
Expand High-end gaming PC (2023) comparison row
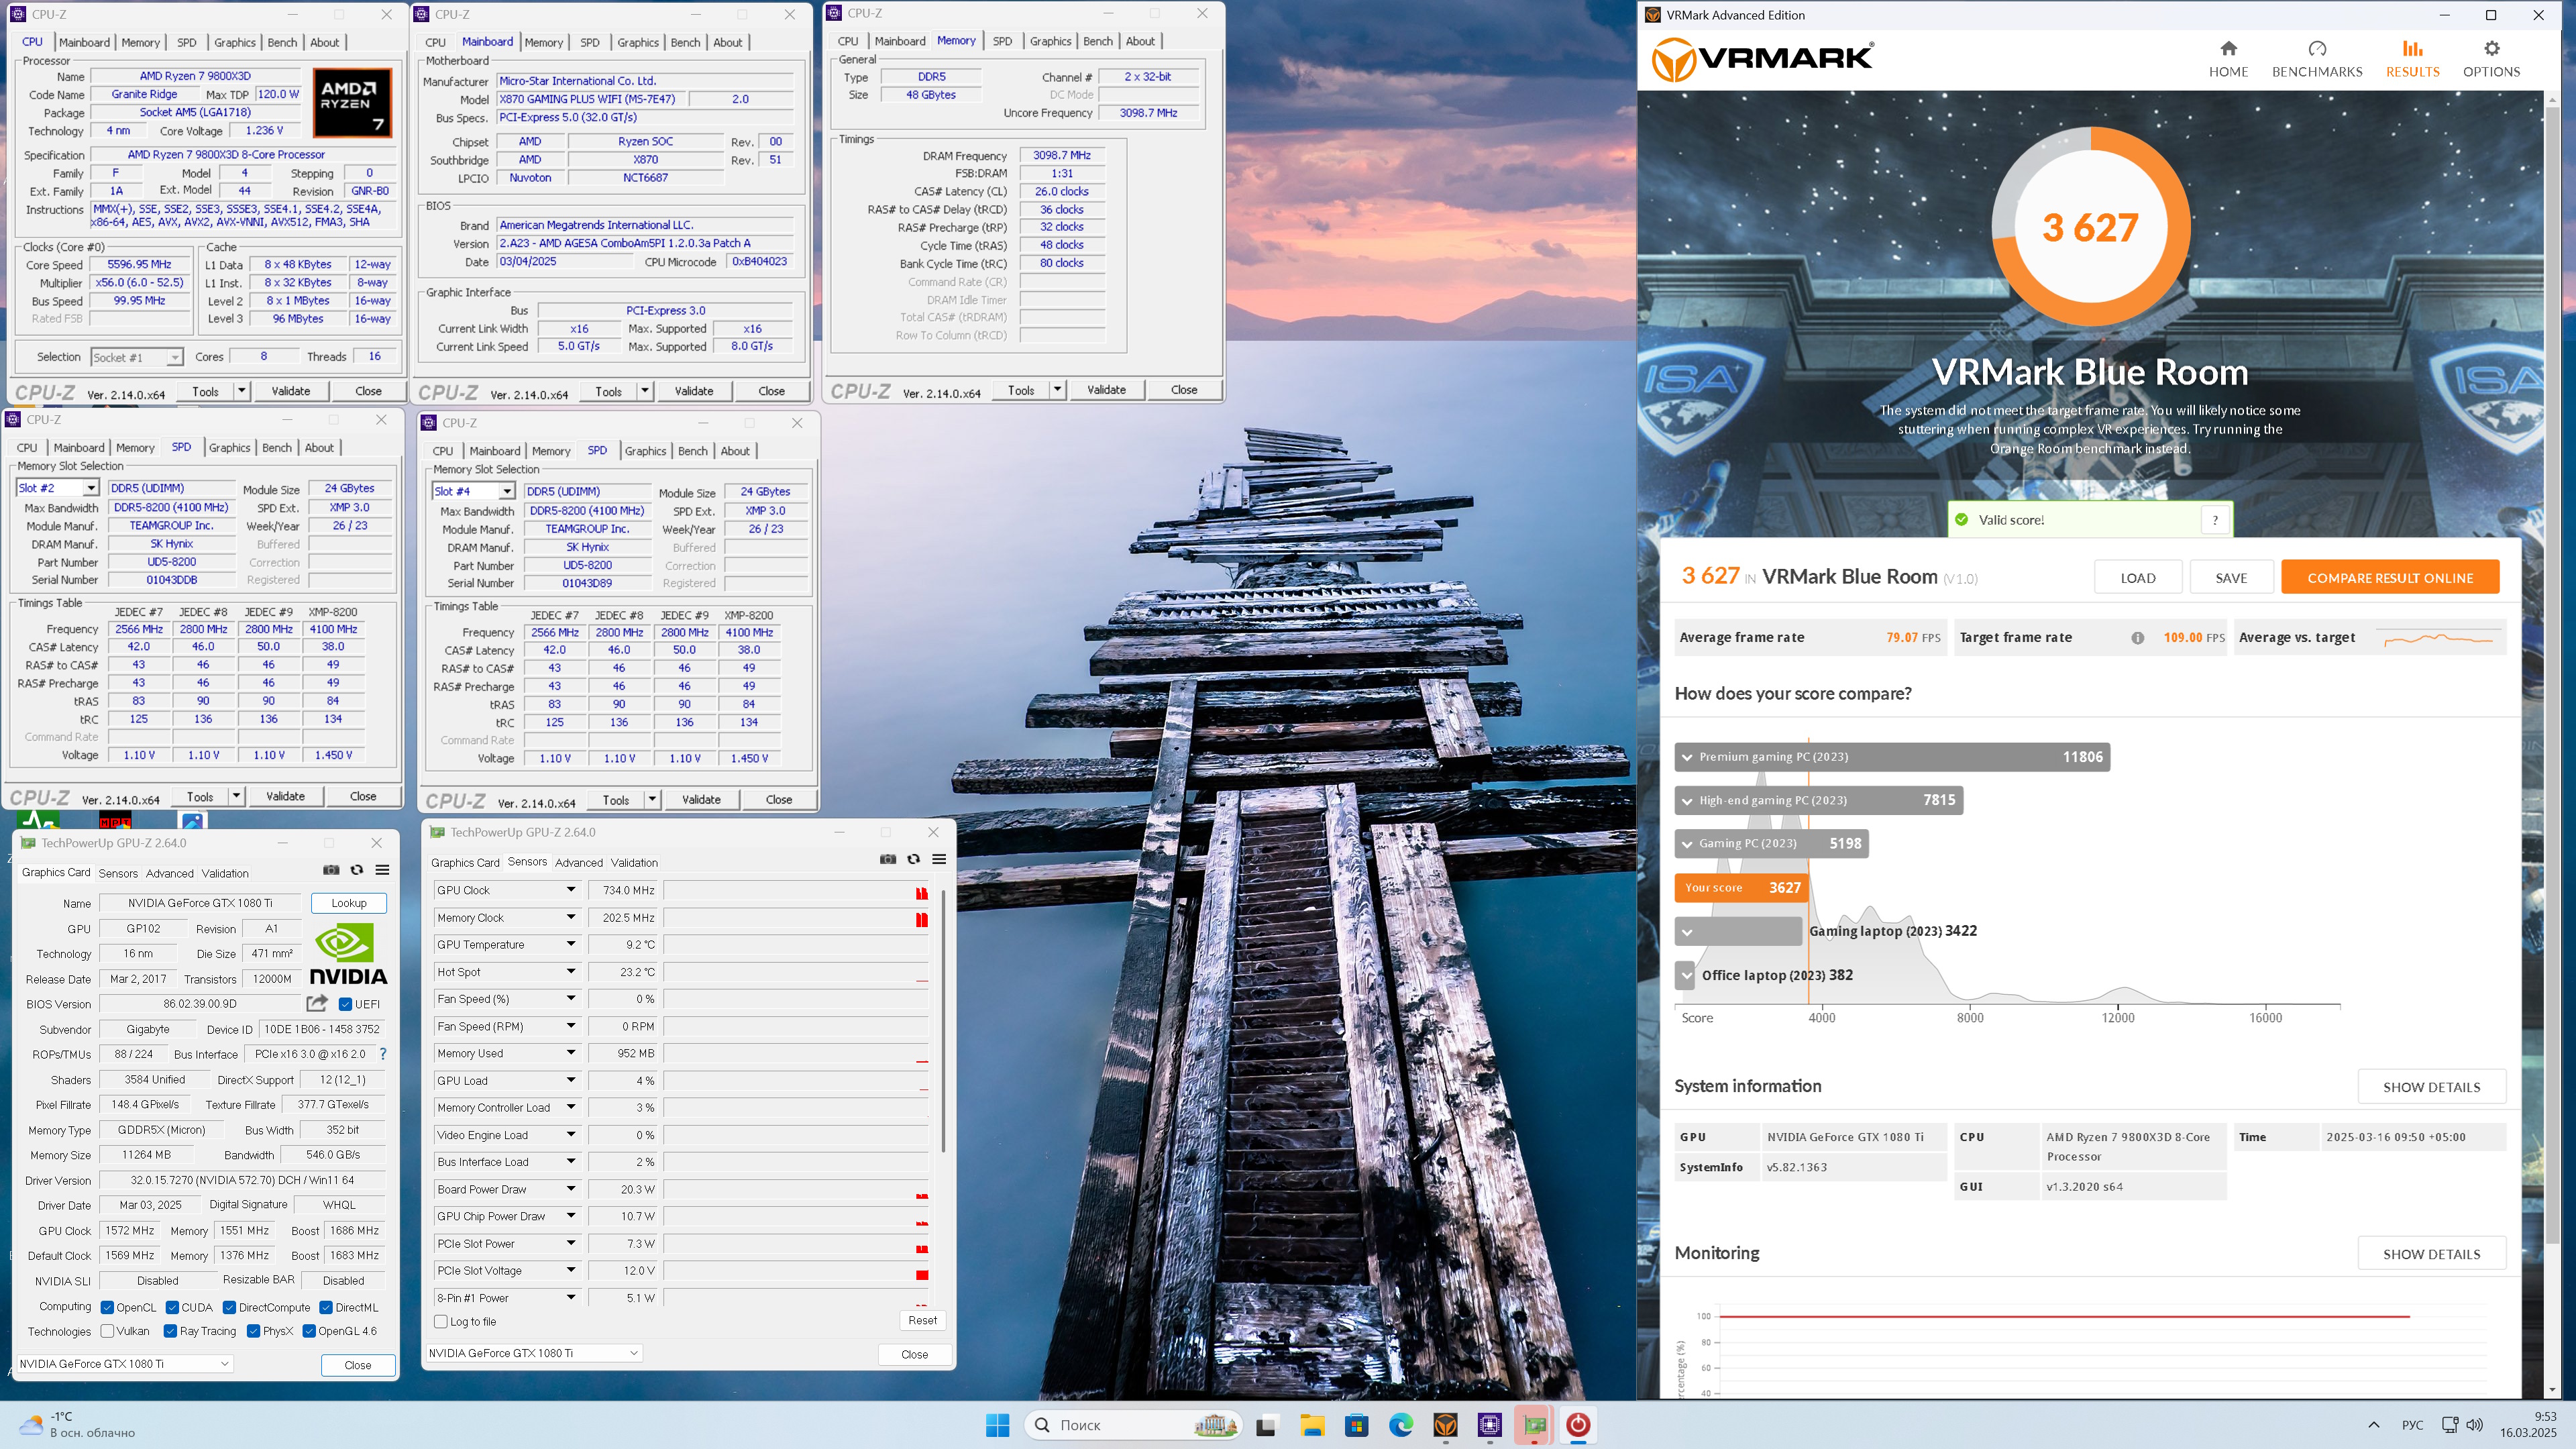click(x=1687, y=801)
